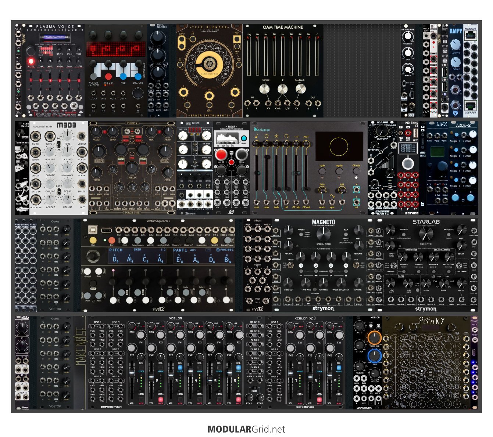The width and height of the screenshot is (493, 437).
Task: Click the Vector Sequencer Global button
Action: pyautogui.click(x=88, y=271)
